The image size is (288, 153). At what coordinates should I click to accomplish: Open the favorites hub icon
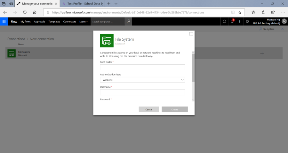pyautogui.click(x=253, y=12)
